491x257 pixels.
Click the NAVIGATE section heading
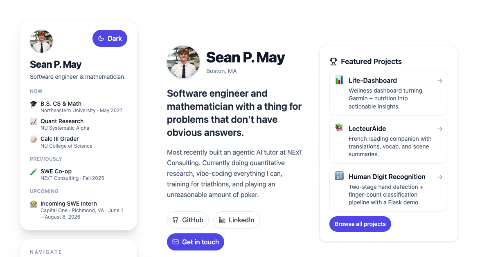(x=46, y=252)
